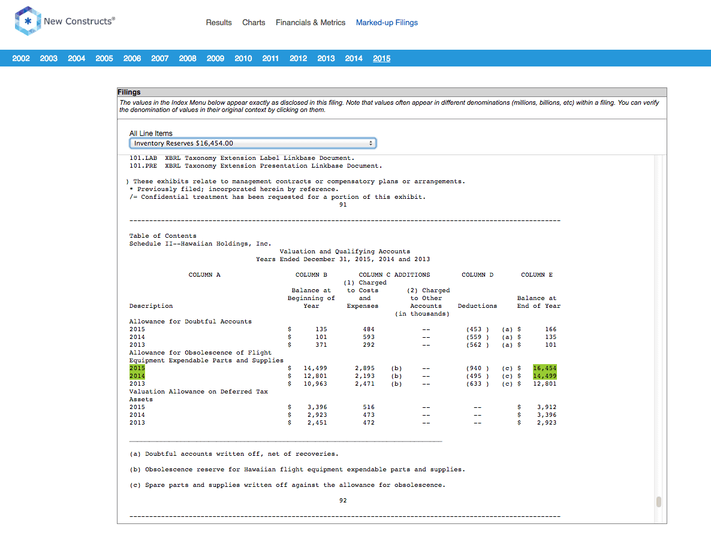Switch to the 2004 filing year
The height and width of the screenshot is (539, 711).
tap(77, 59)
